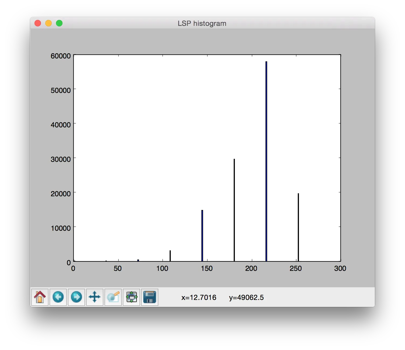Click the x=12.7016 cursor readout
Viewport: 405px width, 350px height.
pos(199,297)
